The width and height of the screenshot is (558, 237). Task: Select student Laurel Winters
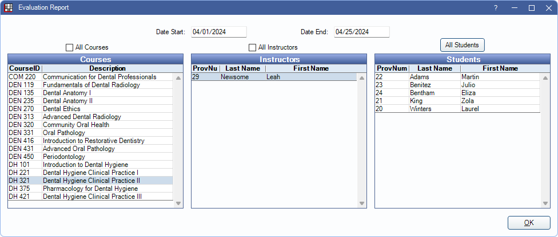(457, 109)
